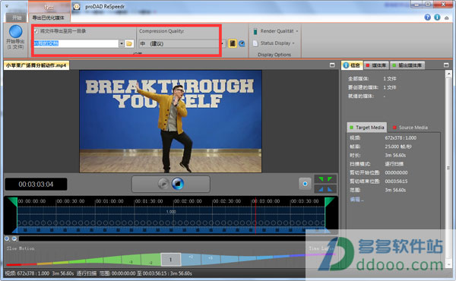Image resolution: width=456 pixels, height=281 pixels.
Task: Click the grayed play button under the preview
Action: (163, 184)
